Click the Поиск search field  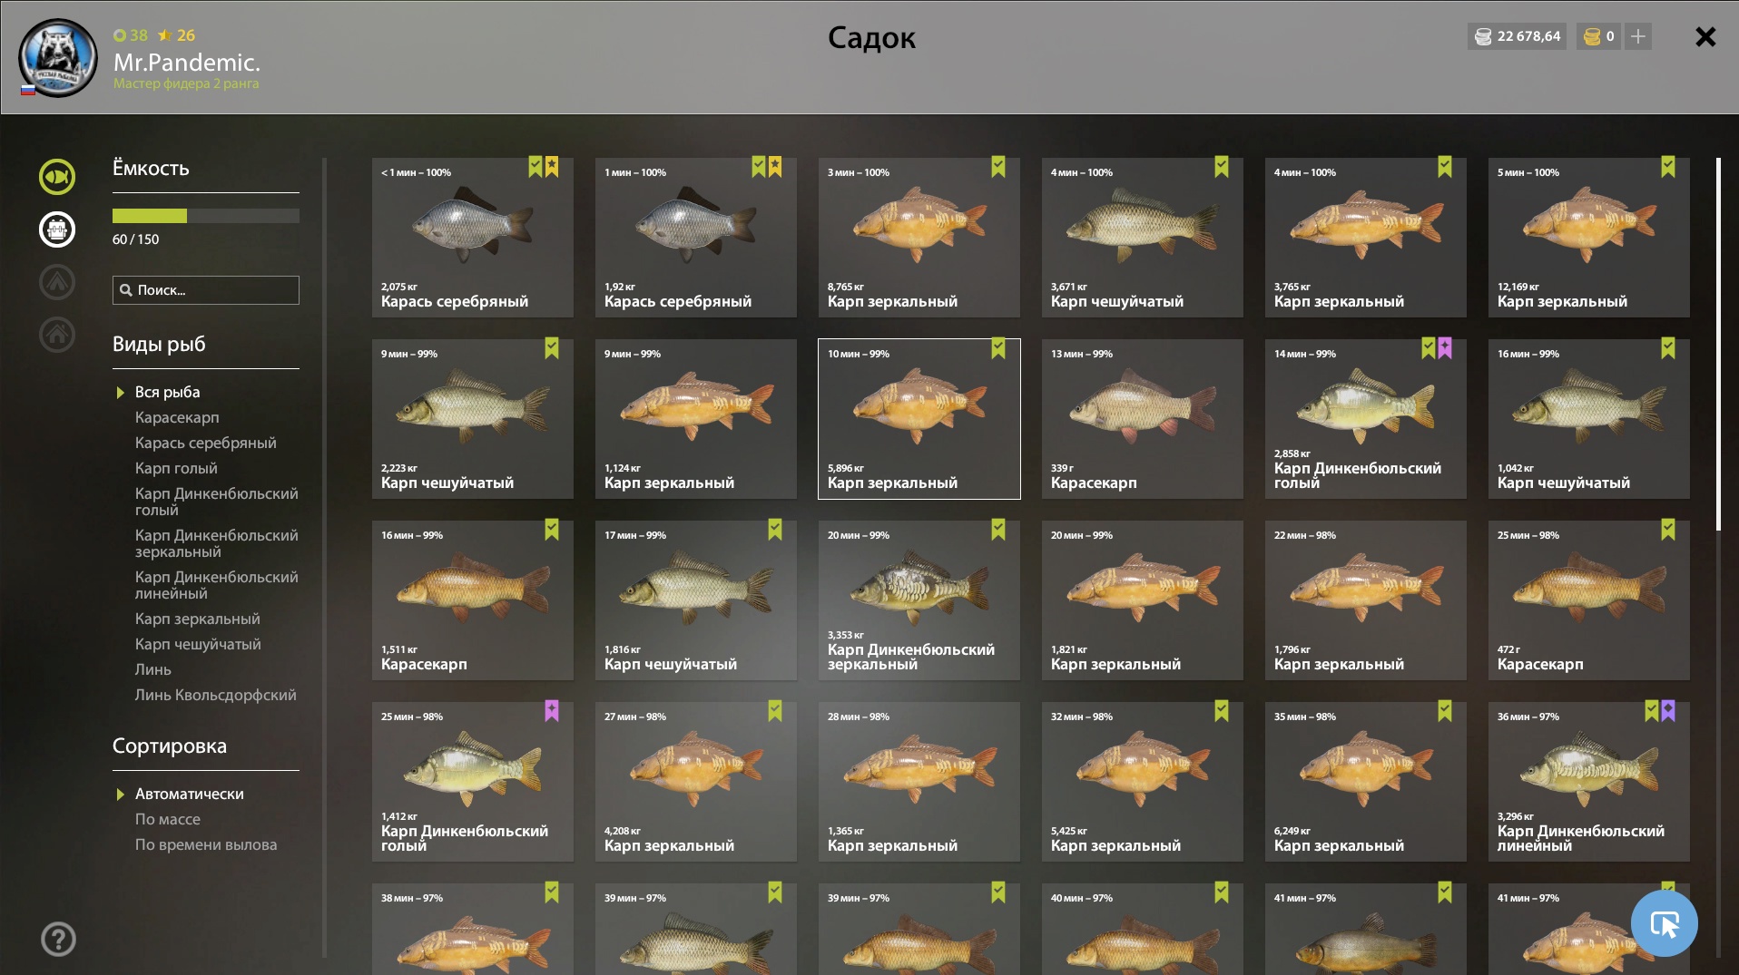pyautogui.click(x=206, y=290)
